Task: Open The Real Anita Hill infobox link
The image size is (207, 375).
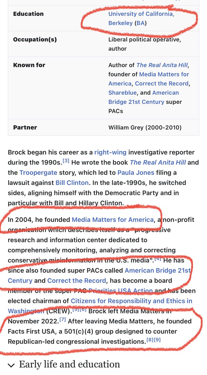Action: click(162, 65)
